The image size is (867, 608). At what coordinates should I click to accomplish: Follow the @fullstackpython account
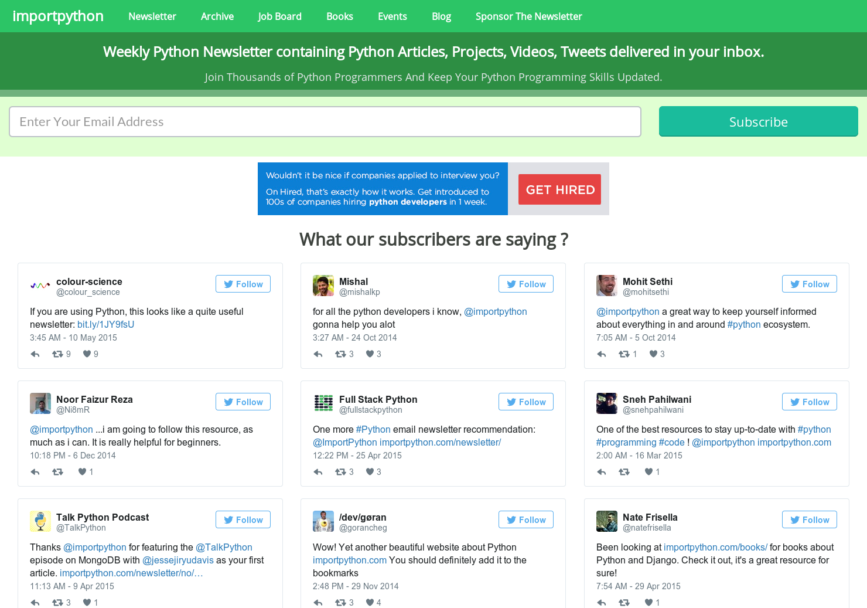525,402
